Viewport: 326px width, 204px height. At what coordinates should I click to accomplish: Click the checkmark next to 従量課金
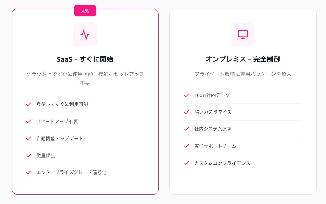[x=28, y=155]
